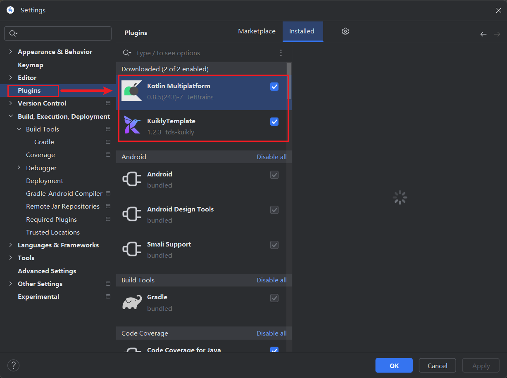Switch to the Marketplace tab
The image size is (507, 378).
[x=257, y=31]
